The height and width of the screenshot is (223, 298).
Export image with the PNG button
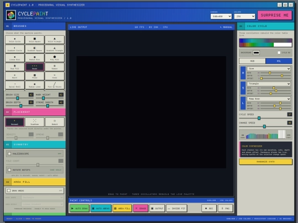(x=225, y=208)
